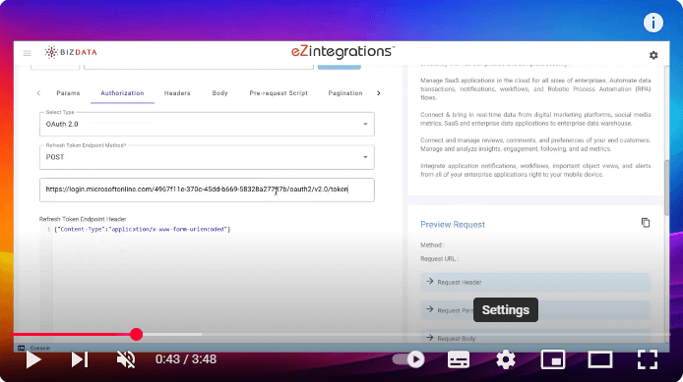
Task: Switch to the Body tab
Action: click(220, 93)
